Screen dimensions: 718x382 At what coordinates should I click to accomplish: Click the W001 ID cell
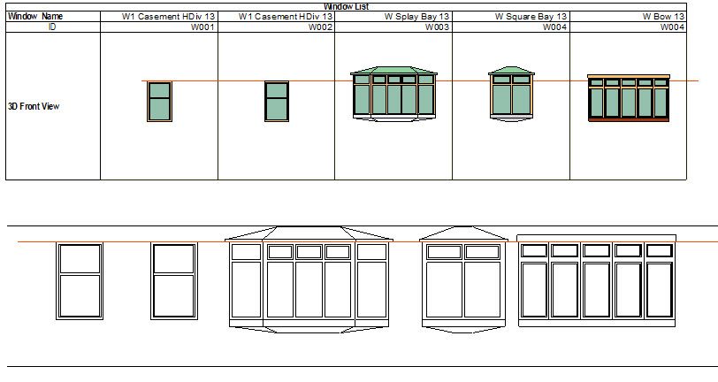(x=159, y=27)
